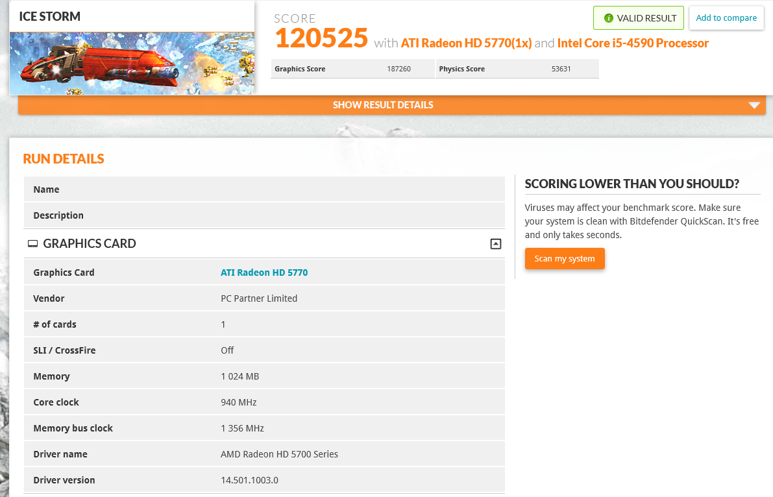Expand SHOW RESULT DETAILS arrow
The image size is (773, 497).
click(x=754, y=105)
